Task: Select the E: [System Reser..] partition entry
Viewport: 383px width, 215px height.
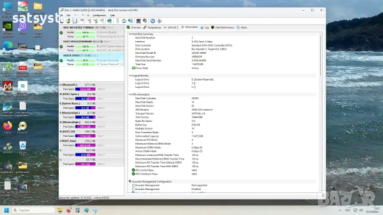Action: click(92, 106)
